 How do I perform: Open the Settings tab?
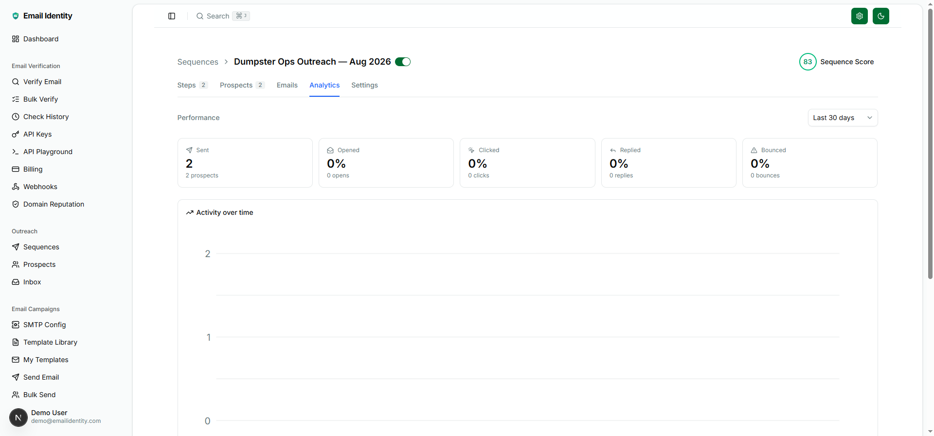(x=364, y=85)
